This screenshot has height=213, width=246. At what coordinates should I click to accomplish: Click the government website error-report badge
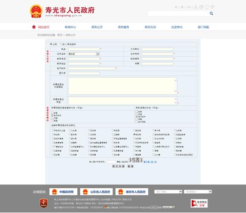click(199, 203)
